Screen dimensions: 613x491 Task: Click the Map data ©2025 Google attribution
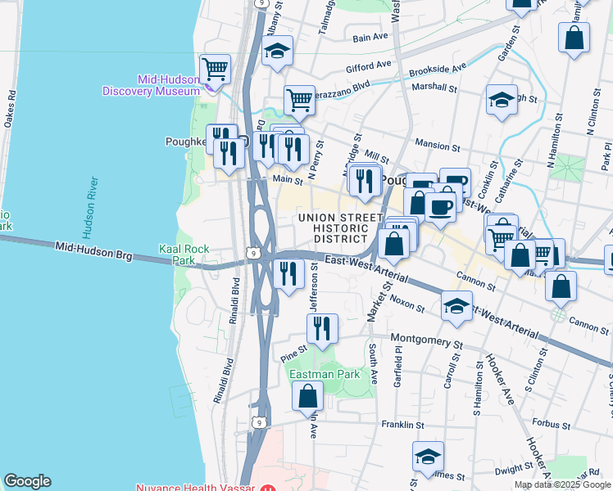(x=563, y=485)
